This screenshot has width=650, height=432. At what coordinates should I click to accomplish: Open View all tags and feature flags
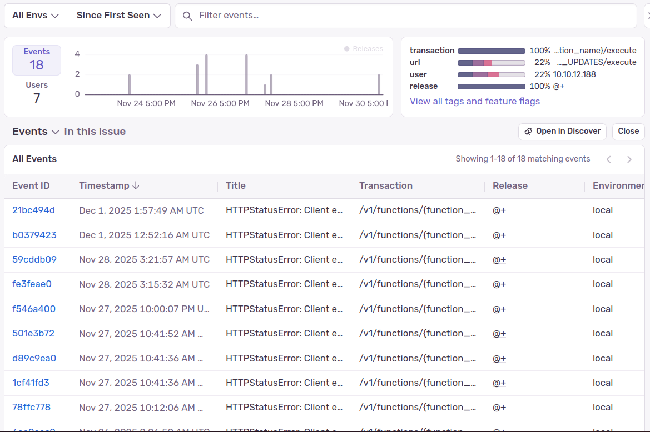(x=474, y=101)
